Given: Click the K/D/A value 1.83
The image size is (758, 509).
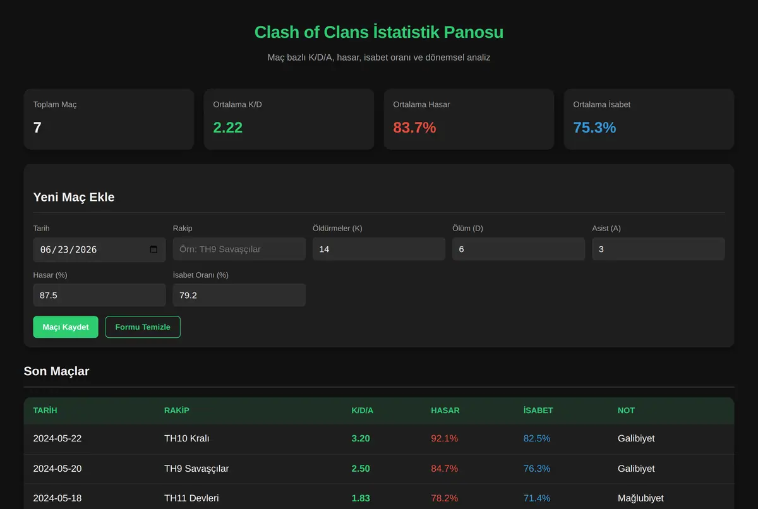Looking at the screenshot, I should tap(361, 498).
